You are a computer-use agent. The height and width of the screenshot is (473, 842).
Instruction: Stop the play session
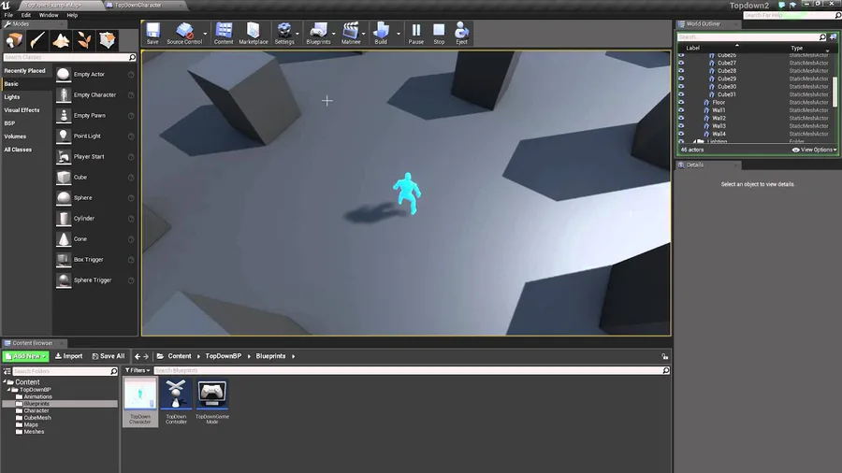click(x=439, y=34)
